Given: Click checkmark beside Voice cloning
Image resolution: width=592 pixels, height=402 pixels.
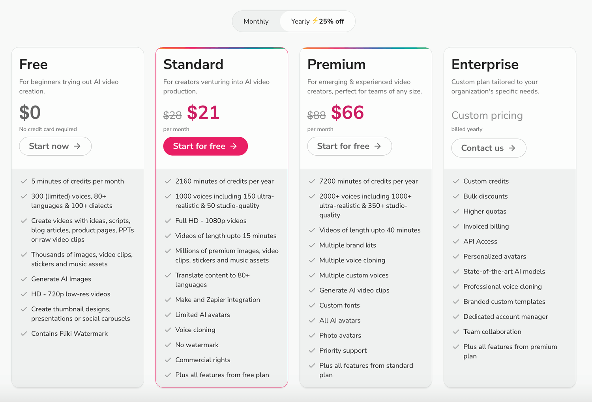Looking at the screenshot, I should [168, 330].
